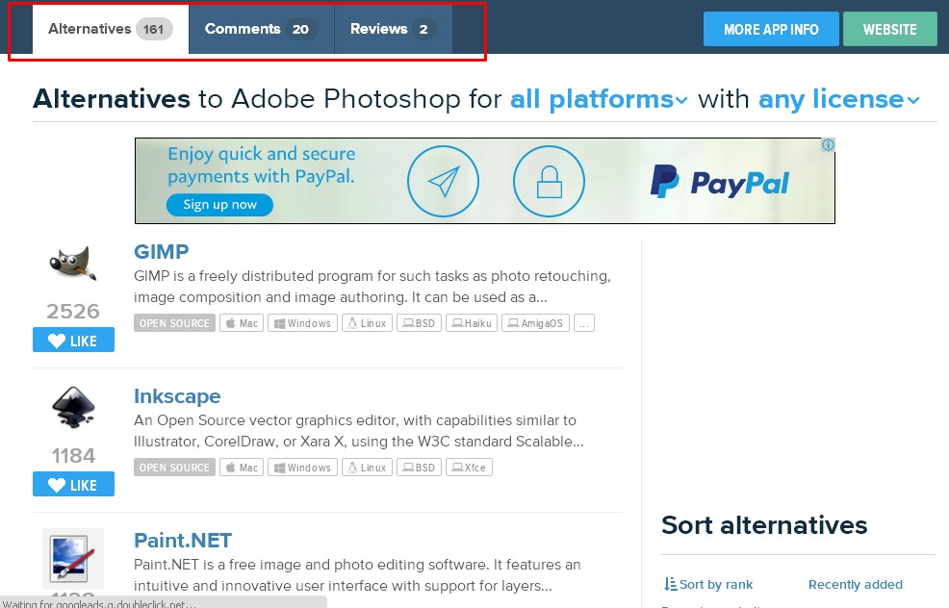Click the ad info icon on PayPal banner

[x=828, y=144]
